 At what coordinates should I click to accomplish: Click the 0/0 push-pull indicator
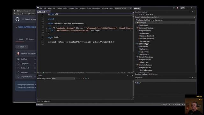click(x=164, y=105)
